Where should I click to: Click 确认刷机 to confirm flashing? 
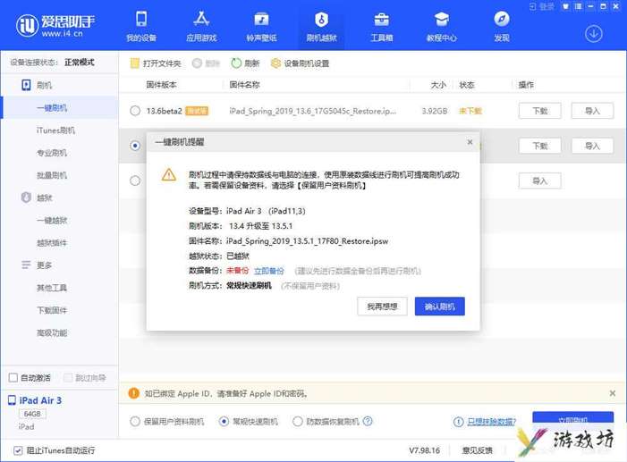(440, 307)
